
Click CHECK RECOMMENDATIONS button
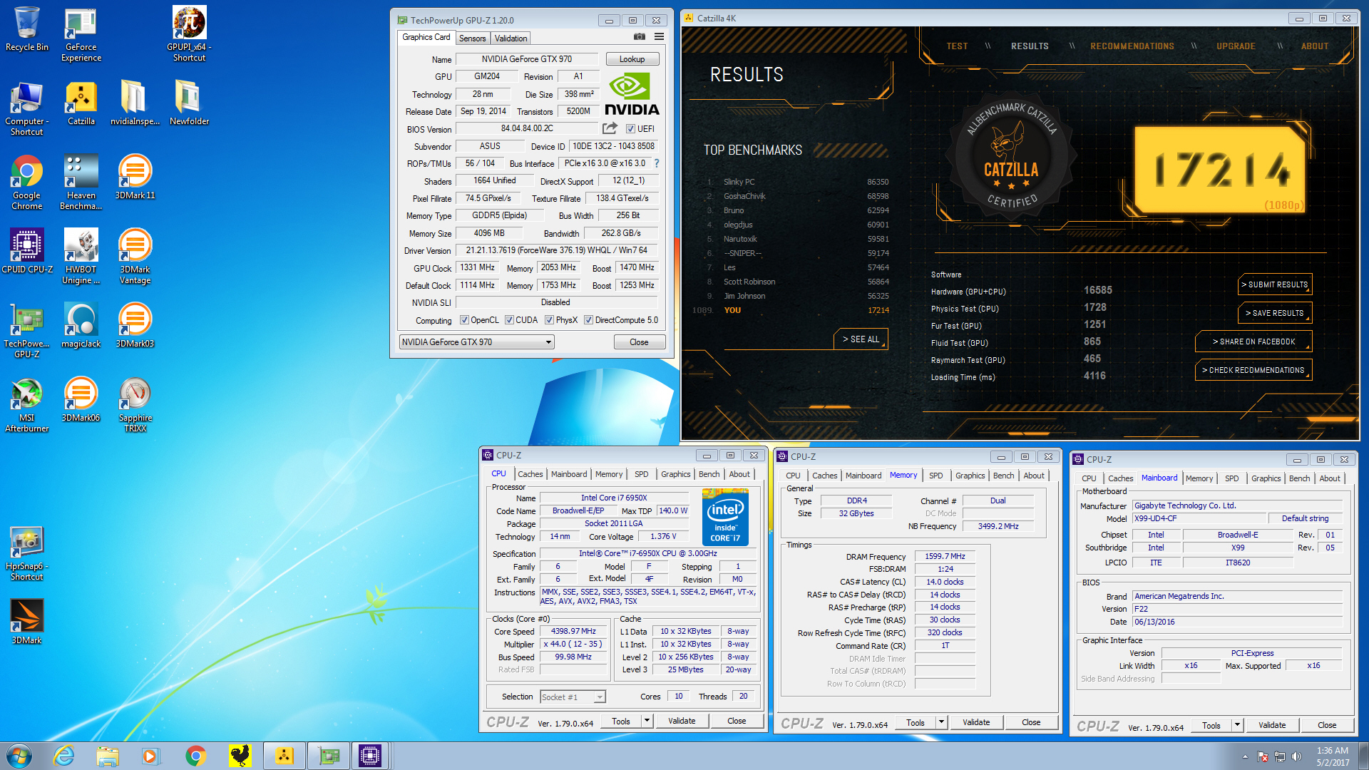coord(1253,370)
